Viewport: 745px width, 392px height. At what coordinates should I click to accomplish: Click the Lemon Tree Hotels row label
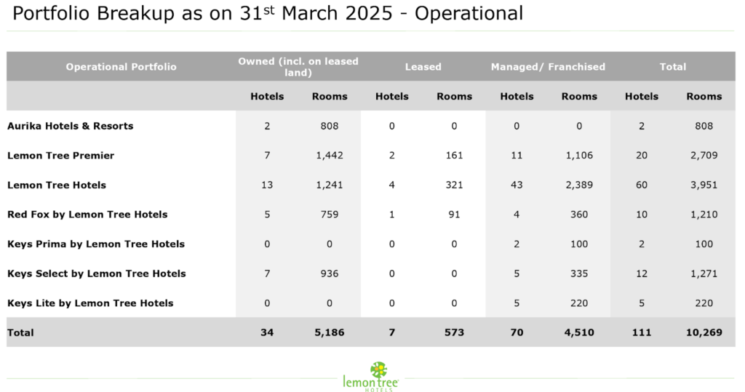pyautogui.click(x=57, y=185)
